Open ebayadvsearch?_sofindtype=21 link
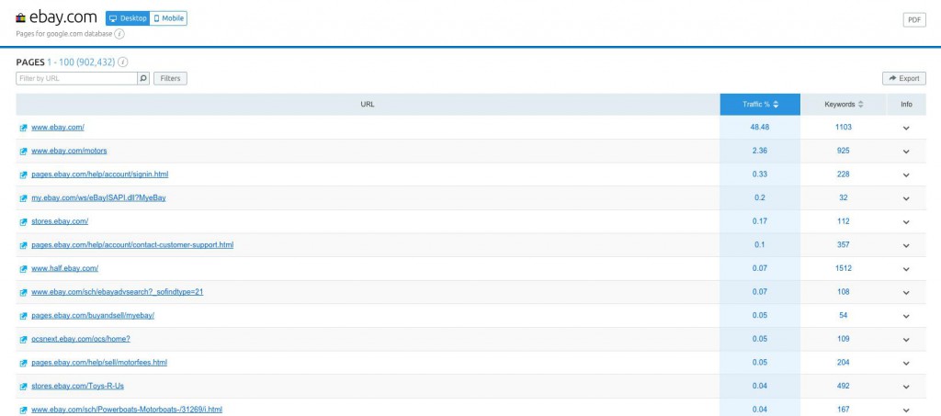The height and width of the screenshot is (416, 941). [x=117, y=292]
